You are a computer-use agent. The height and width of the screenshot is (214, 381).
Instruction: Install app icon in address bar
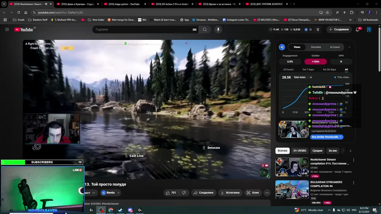point(321,12)
